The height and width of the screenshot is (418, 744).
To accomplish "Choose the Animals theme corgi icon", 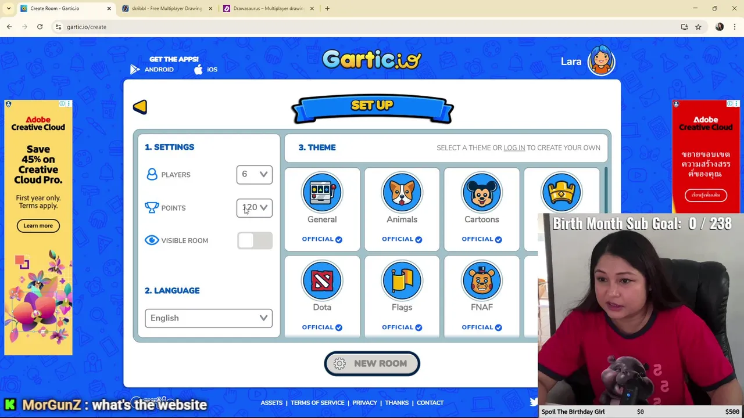I will pyautogui.click(x=402, y=192).
